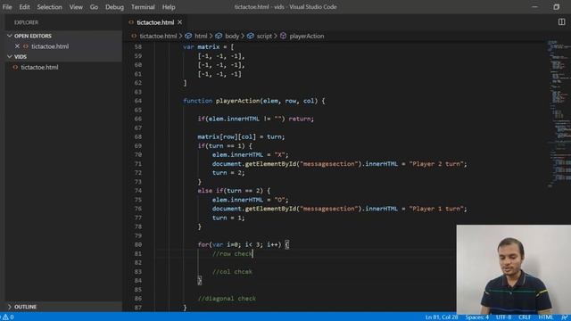Click the feedback icon in status bar
This screenshot has height=321, width=571.
coord(565,317)
